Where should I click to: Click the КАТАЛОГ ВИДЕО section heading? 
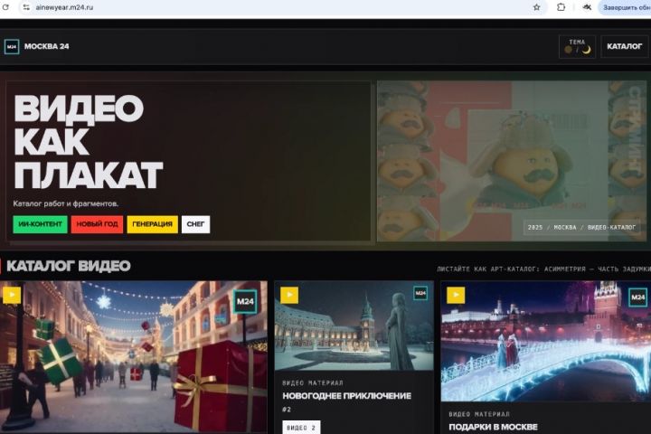click(69, 266)
